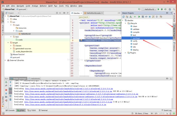Expand Plugins node in Maven tree
This screenshot has width=177, height=116.
click(x=126, y=53)
